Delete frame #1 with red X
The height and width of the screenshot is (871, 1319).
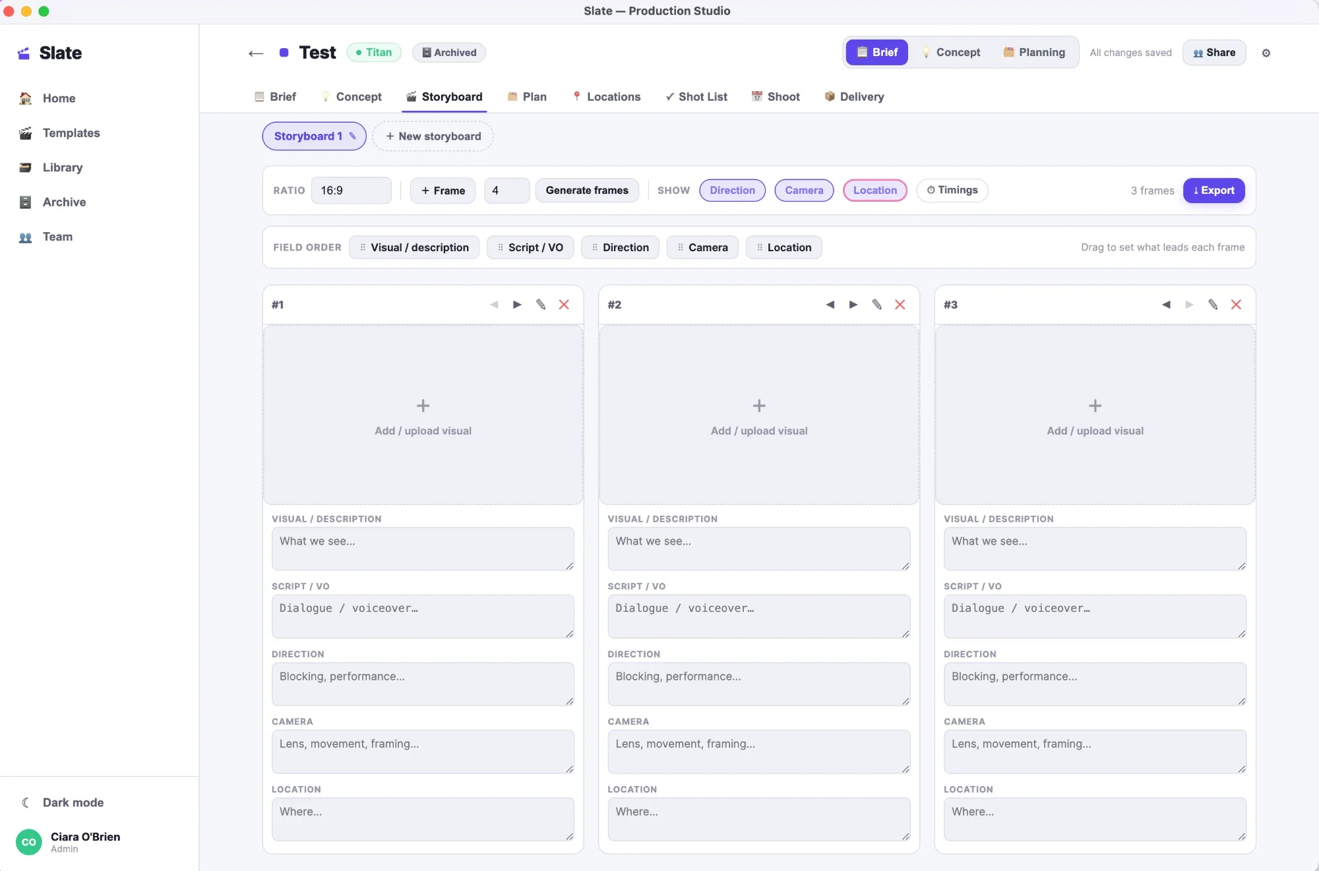(564, 305)
